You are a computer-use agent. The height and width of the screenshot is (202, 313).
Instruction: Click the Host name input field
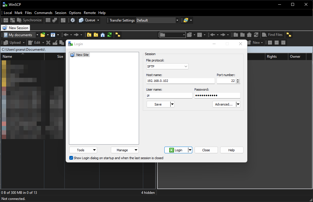180,81
